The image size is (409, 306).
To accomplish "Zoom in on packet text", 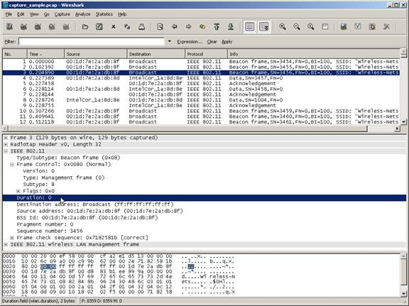I will (283, 26).
